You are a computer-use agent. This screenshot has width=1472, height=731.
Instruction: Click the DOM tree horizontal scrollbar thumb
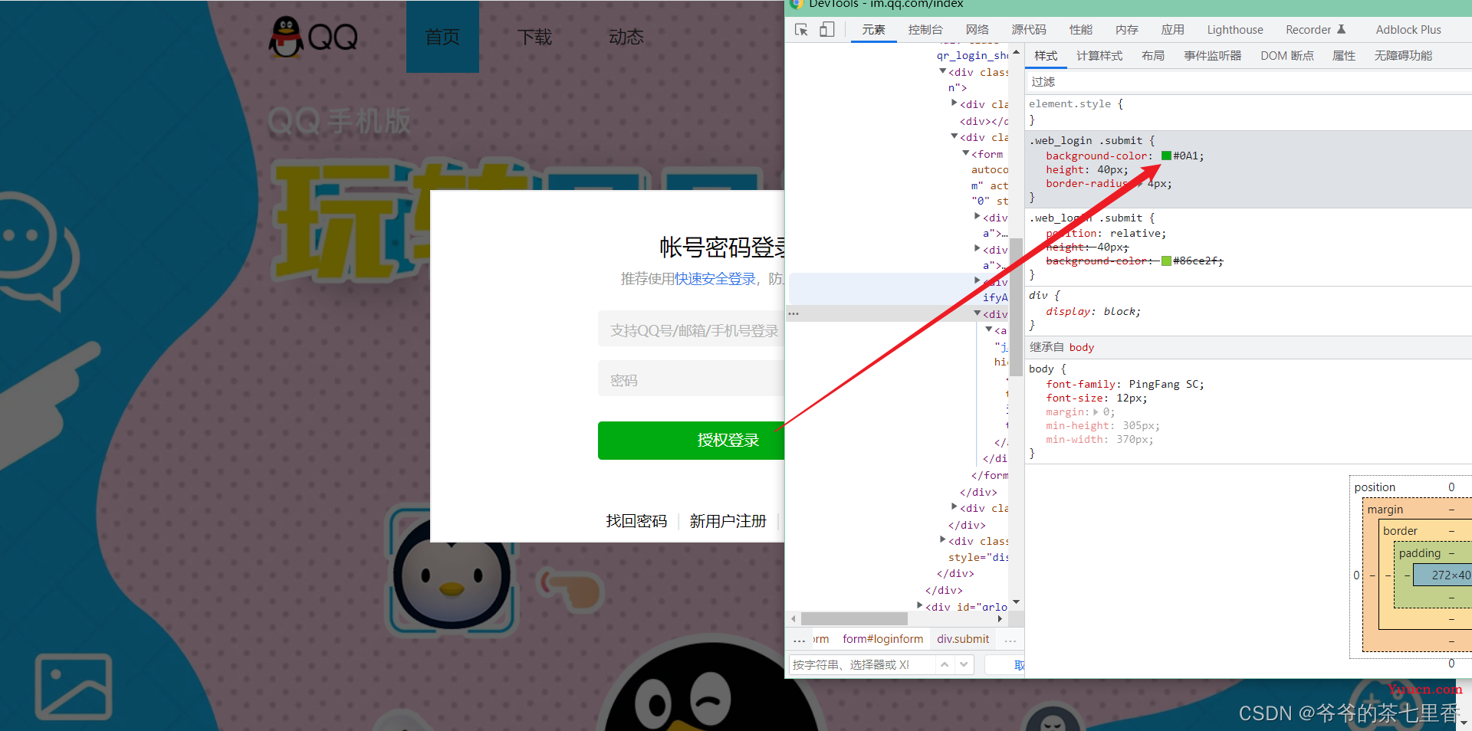[x=854, y=618]
